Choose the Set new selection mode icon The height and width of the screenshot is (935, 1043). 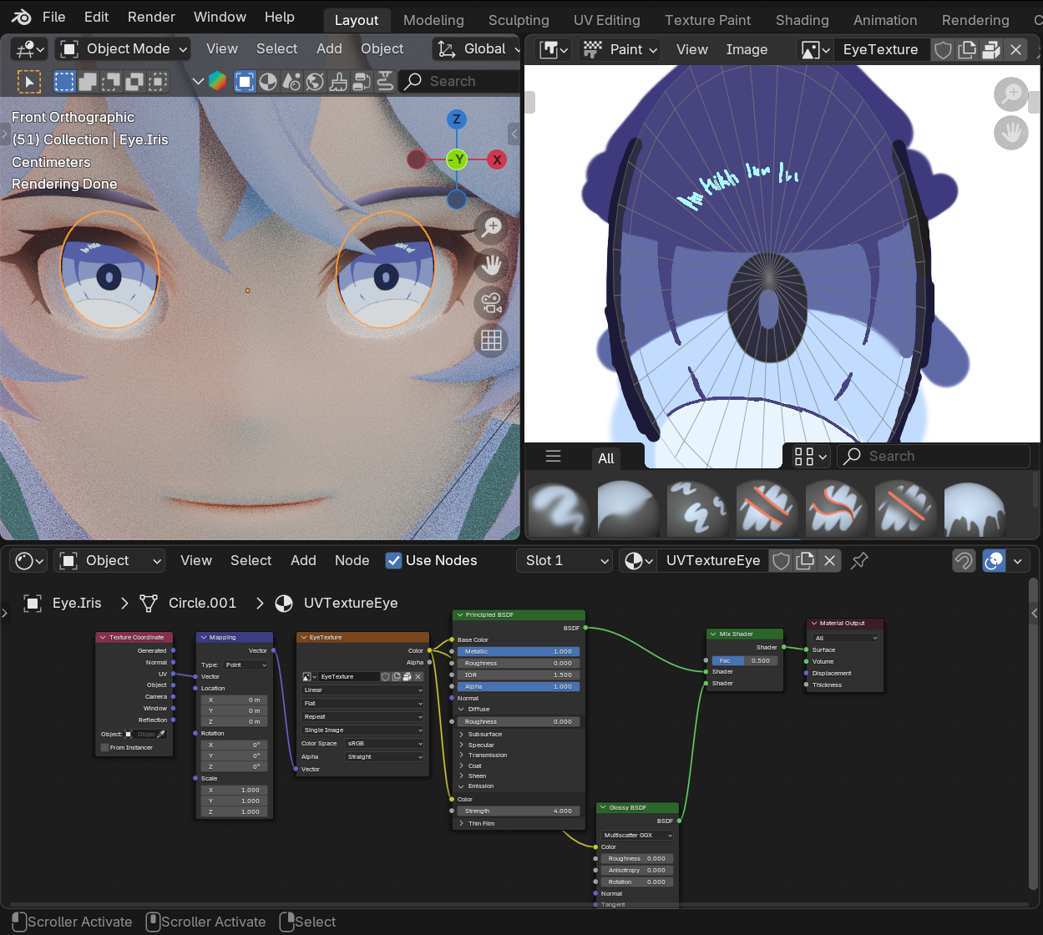(x=64, y=82)
